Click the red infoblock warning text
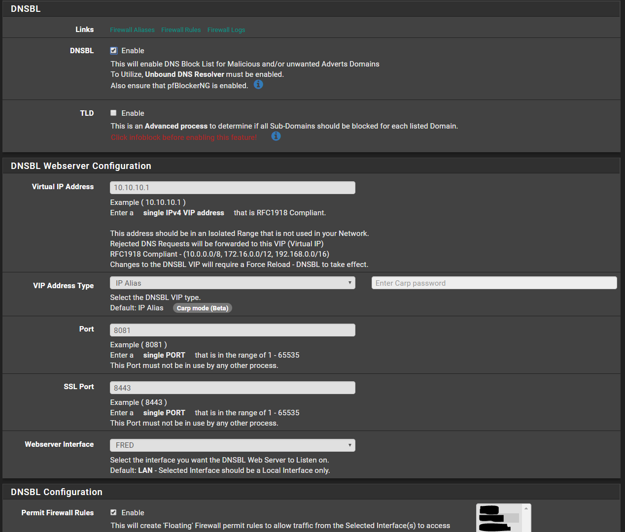This screenshot has height=532, width=625. 184,137
